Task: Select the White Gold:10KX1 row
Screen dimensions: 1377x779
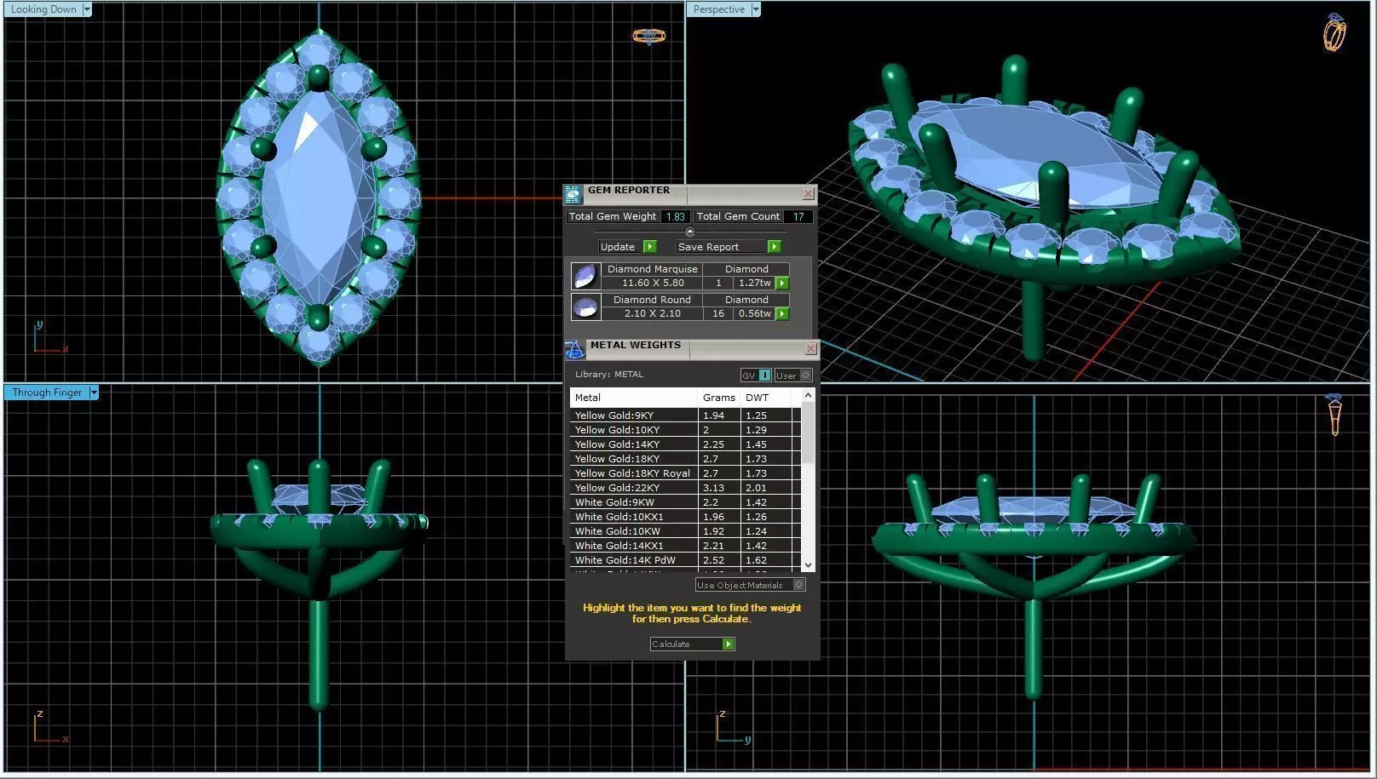Action: click(x=685, y=517)
